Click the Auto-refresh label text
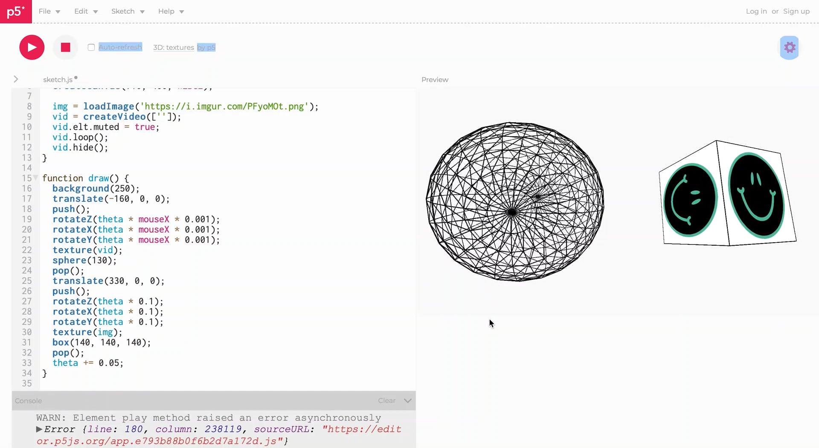This screenshot has width=819, height=448. coord(120,47)
